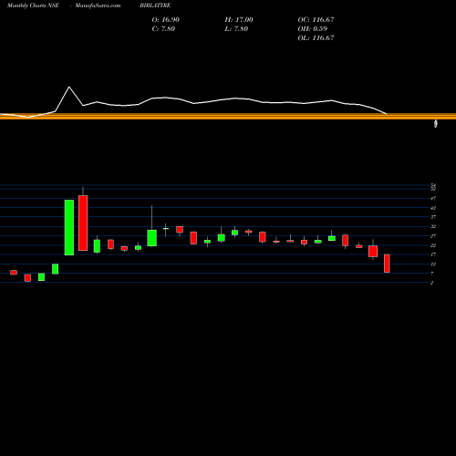The height and width of the screenshot is (456, 456).
Task: Click the price axis label '32'
Action: [433, 226]
